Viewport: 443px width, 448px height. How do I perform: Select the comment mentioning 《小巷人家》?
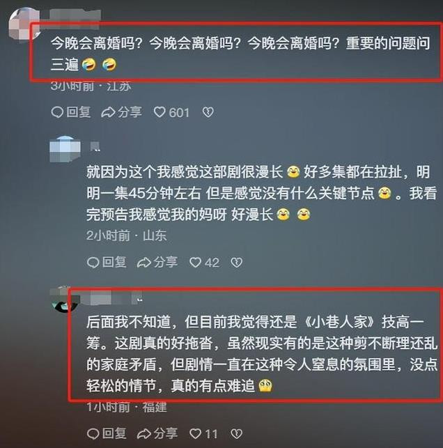tap(262, 354)
